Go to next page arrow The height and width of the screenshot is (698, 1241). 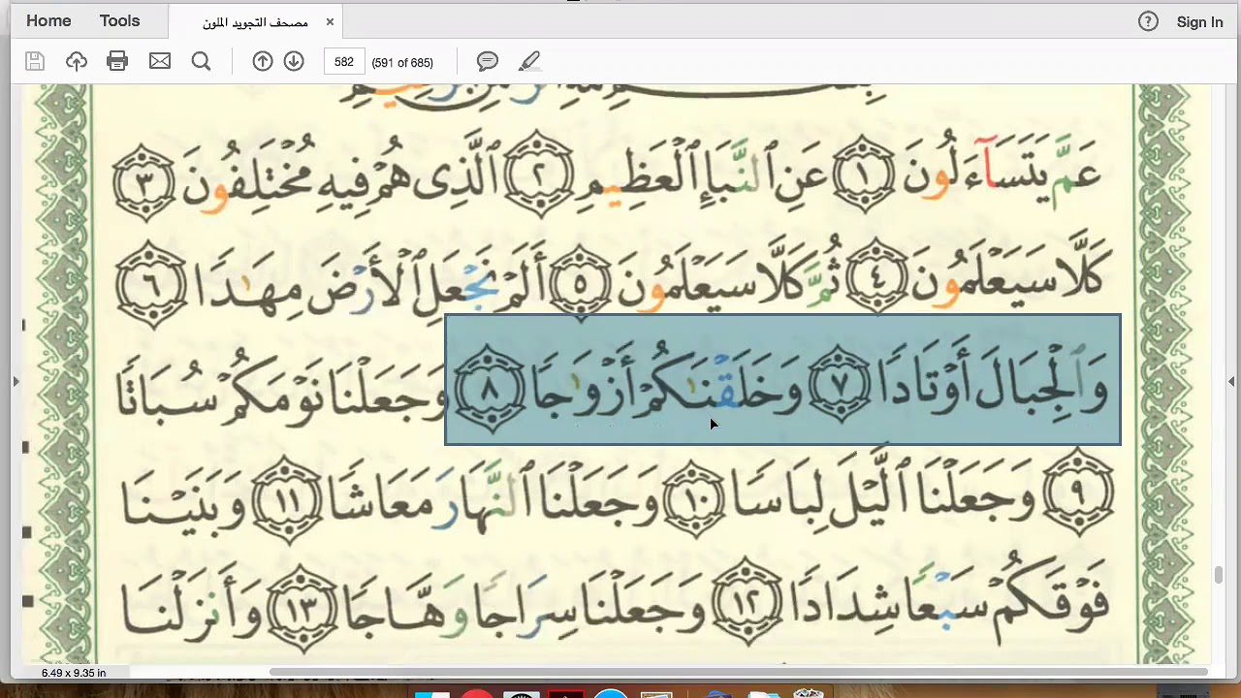click(294, 62)
